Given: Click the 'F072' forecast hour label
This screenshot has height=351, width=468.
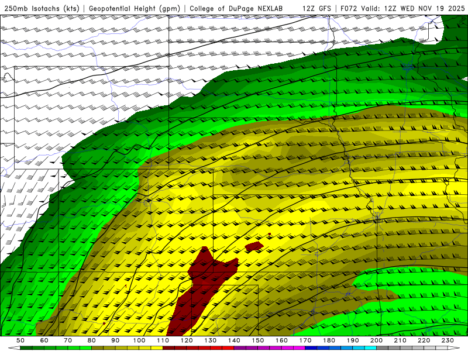Looking at the screenshot, I should [x=349, y=8].
